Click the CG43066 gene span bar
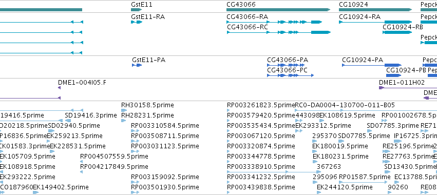The height and width of the screenshot is (195, 437). (278, 10)
